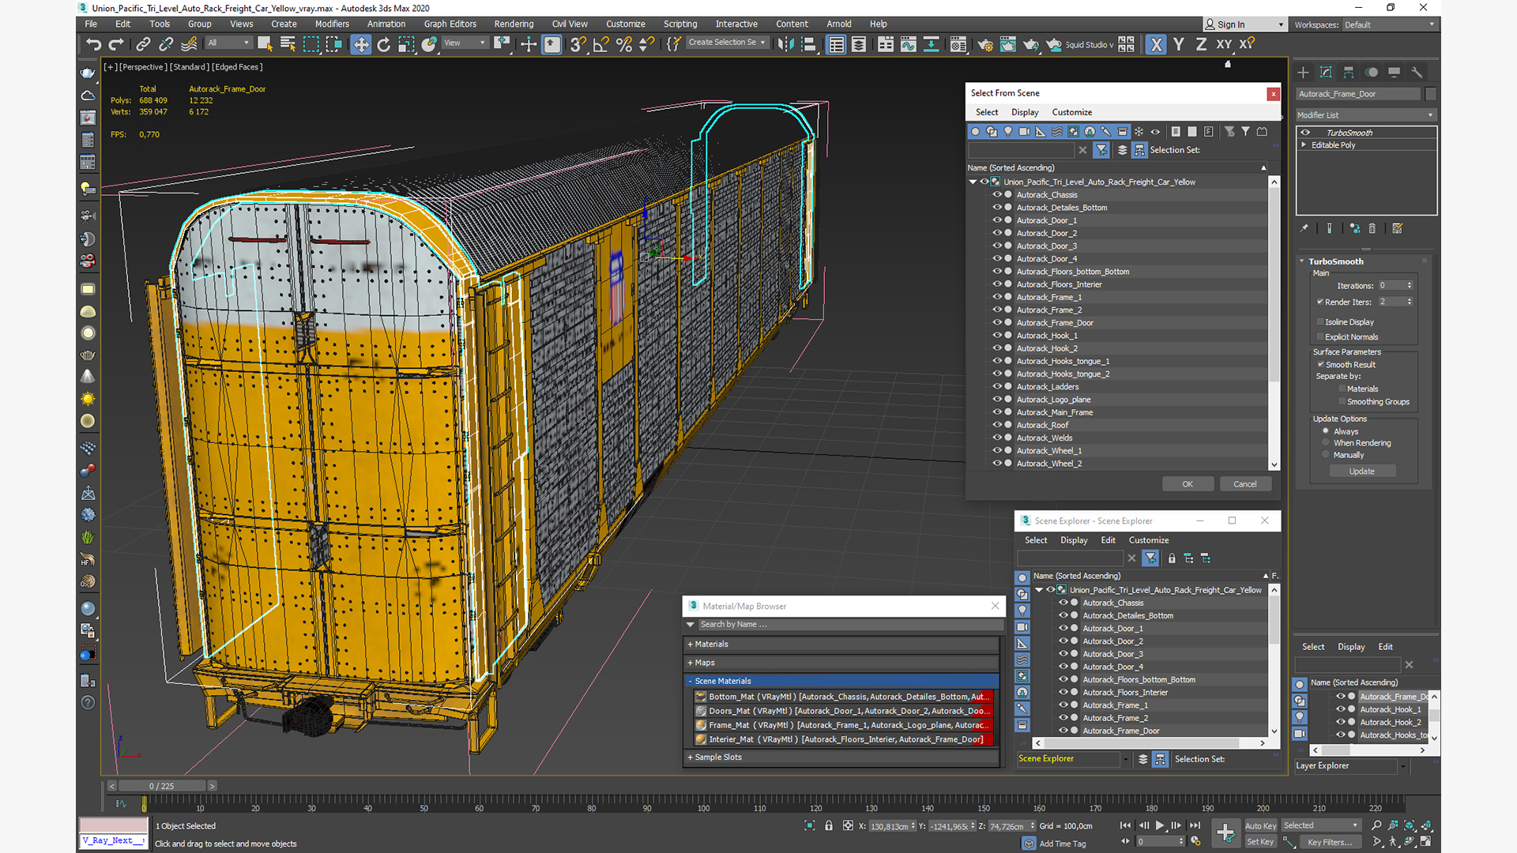This screenshot has width=1517, height=853.
Task: Open Time Configuration clock icon
Action: coord(1195,842)
